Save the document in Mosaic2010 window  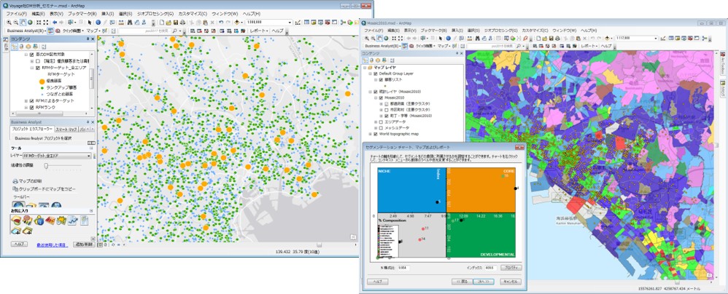point(551,39)
